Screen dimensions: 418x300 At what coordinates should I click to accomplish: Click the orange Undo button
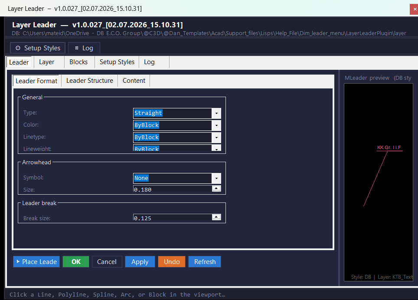pos(172,262)
